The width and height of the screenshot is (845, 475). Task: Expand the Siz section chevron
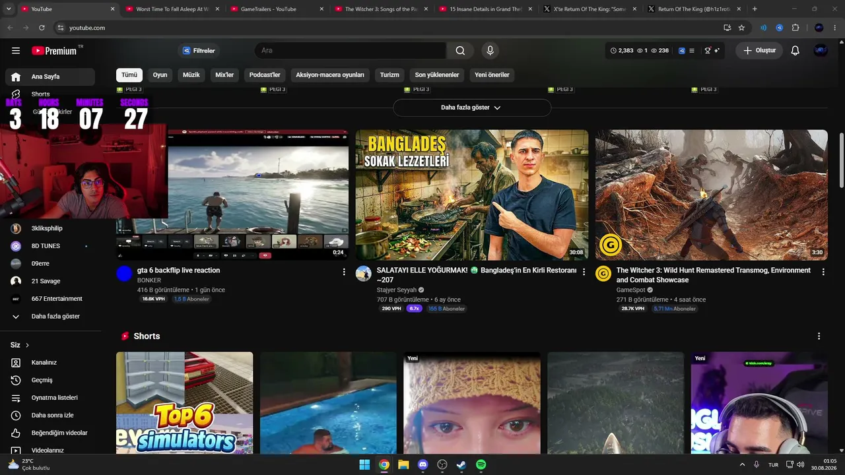(27, 345)
